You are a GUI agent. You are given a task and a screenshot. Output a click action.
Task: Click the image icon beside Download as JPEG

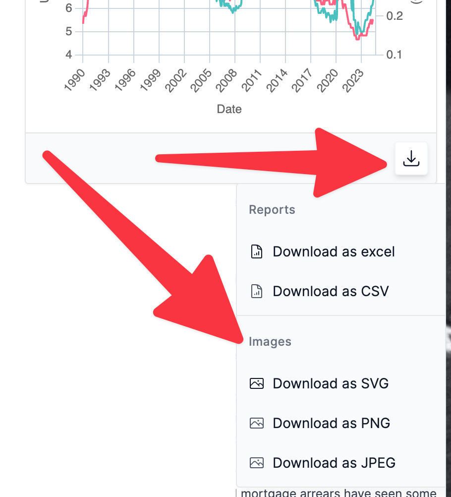(256, 463)
